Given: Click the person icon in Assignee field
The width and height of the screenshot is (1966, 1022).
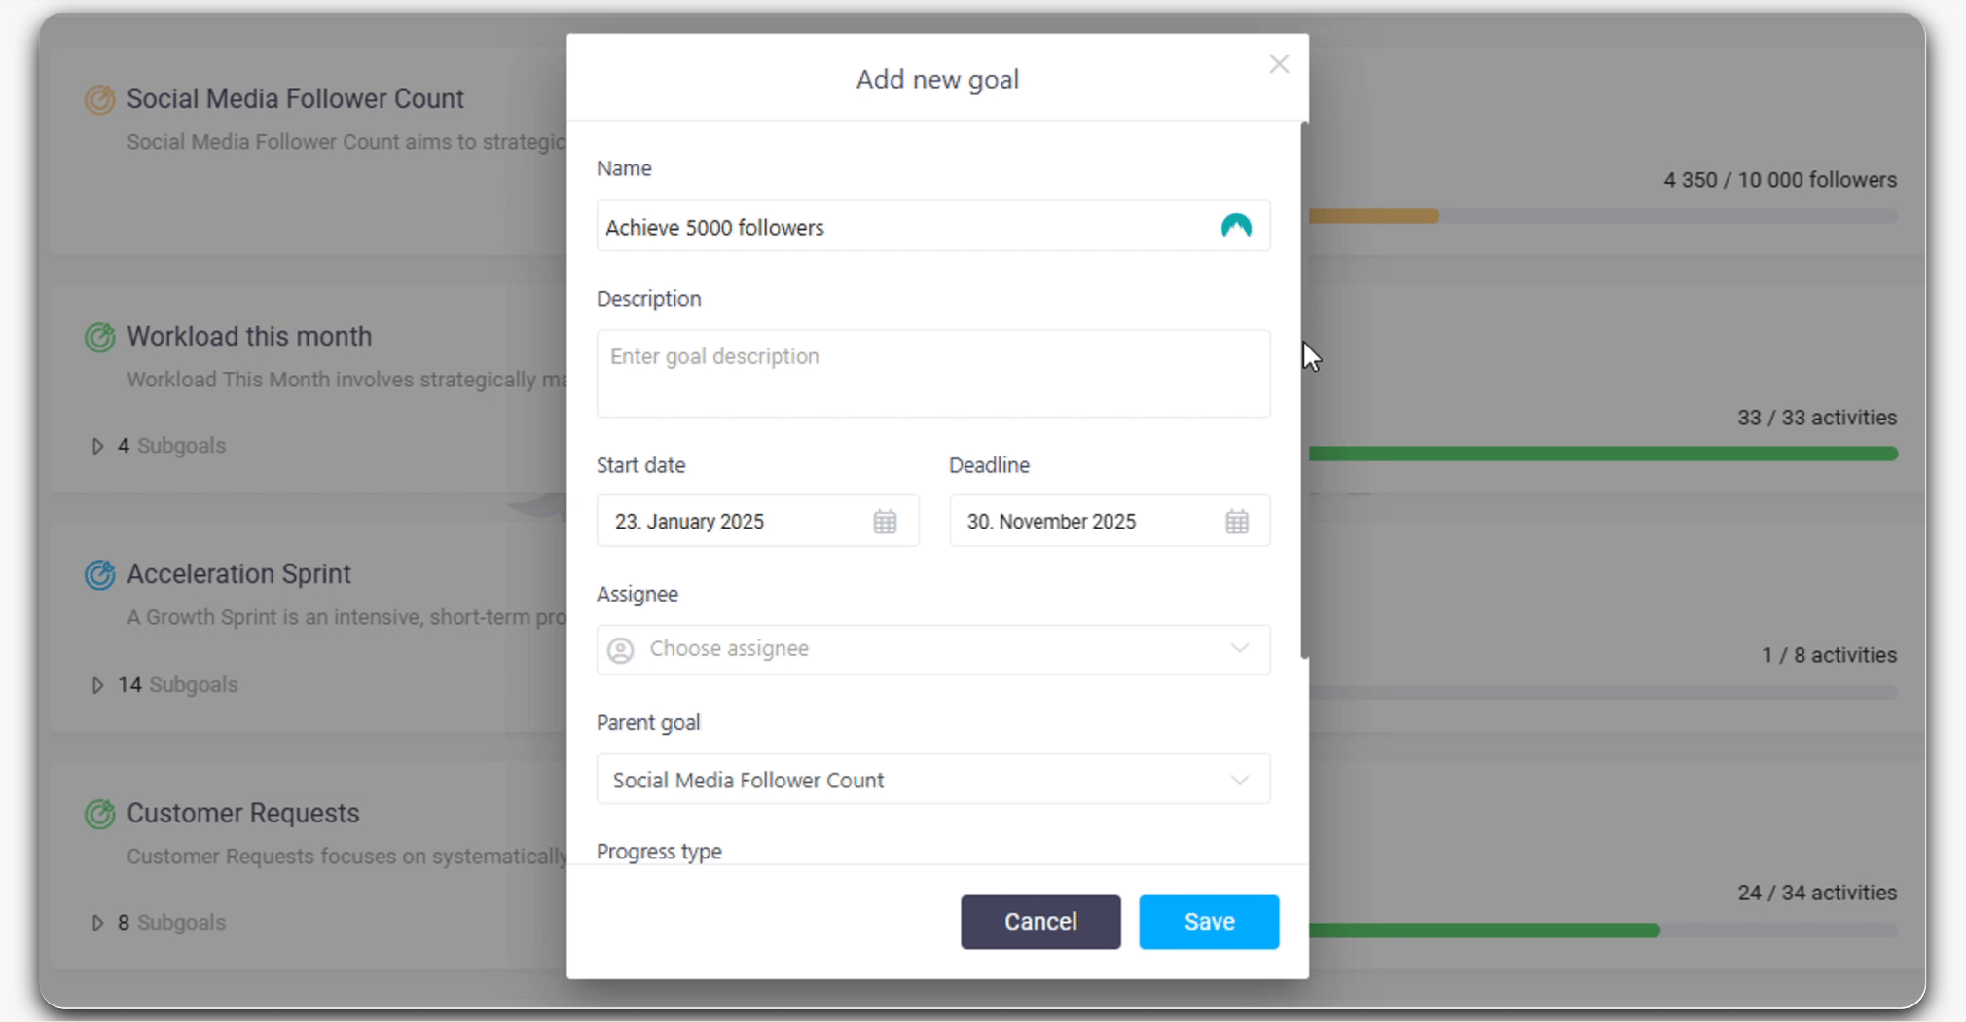Looking at the screenshot, I should tap(620, 649).
